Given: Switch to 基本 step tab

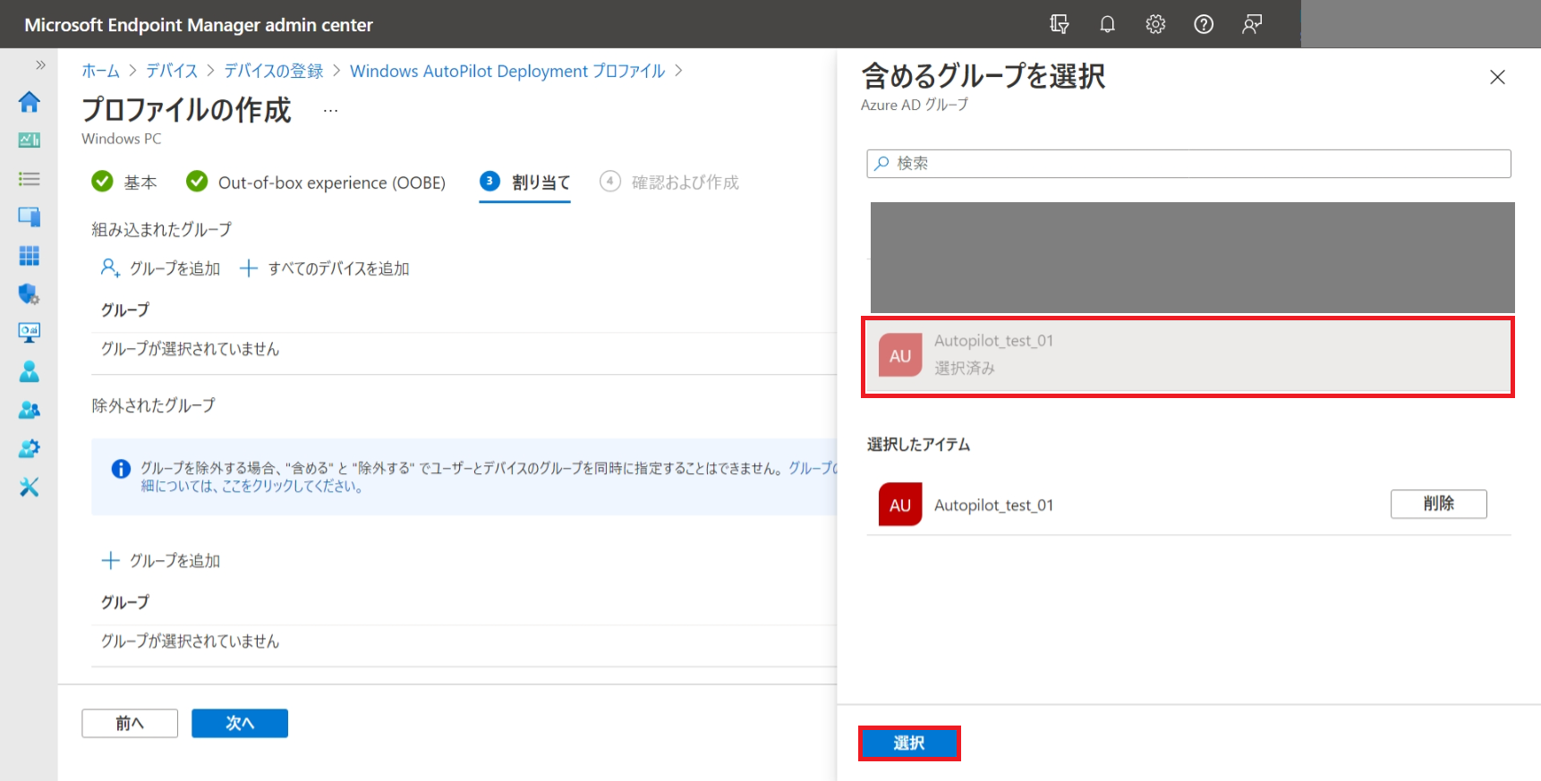Looking at the screenshot, I should (124, 182).
